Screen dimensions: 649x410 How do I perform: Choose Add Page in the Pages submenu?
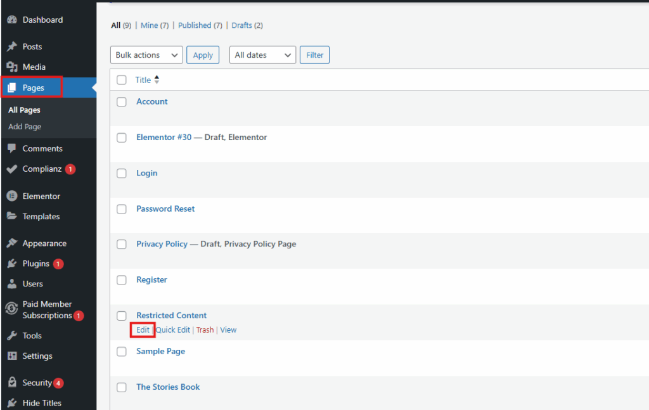click(25, 127)
